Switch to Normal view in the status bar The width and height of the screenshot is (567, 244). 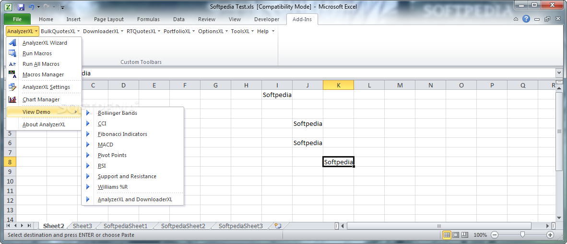point(447,235)
